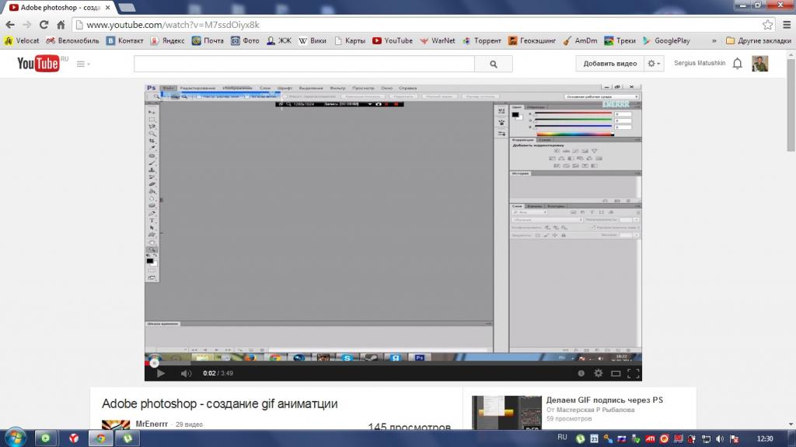The image size is (796, 447).
Task: Click the RU language indicator
Action: [x=562, y=438]
